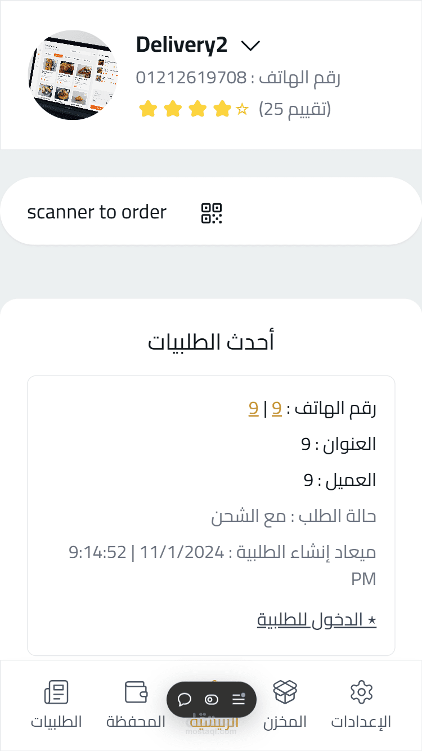The height and width of the screenshot is (751, 422).
Task: Open the الدخول للطلبية order link
Action: pyautogui.click(x=317, y=620)
